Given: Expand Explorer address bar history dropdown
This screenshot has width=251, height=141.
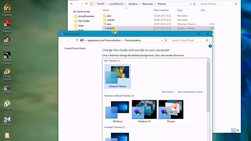Looking at the screenshot, I should point(191,4).
